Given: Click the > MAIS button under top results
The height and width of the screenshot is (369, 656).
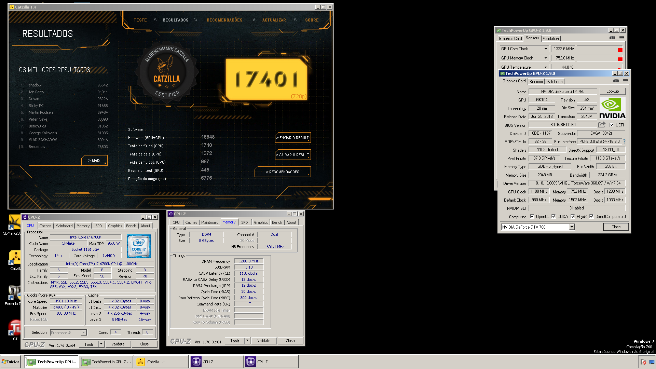Looking at the screenshot, I should pyautogui.click(x=94, y=161).
